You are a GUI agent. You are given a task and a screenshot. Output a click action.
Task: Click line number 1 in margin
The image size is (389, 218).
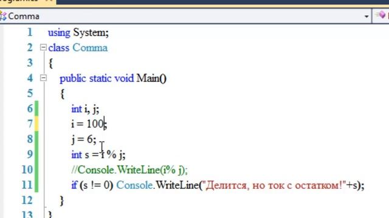tap(30, 32)
